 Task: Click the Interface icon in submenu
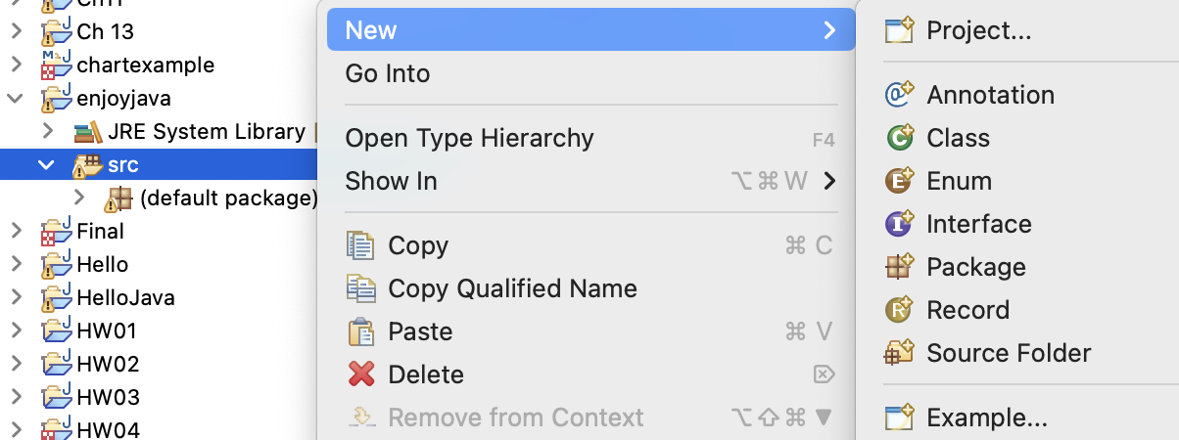[x=899, y=224]
